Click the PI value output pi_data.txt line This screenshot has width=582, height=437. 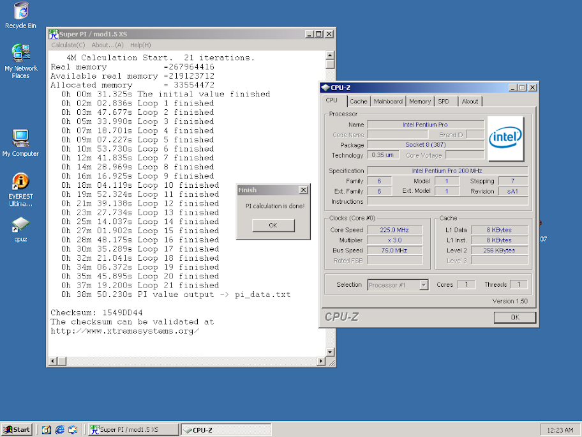176,295
